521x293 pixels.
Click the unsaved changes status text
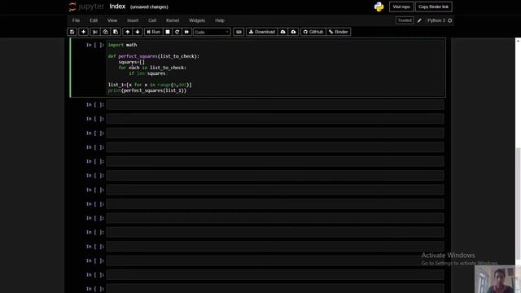[149, 7]
